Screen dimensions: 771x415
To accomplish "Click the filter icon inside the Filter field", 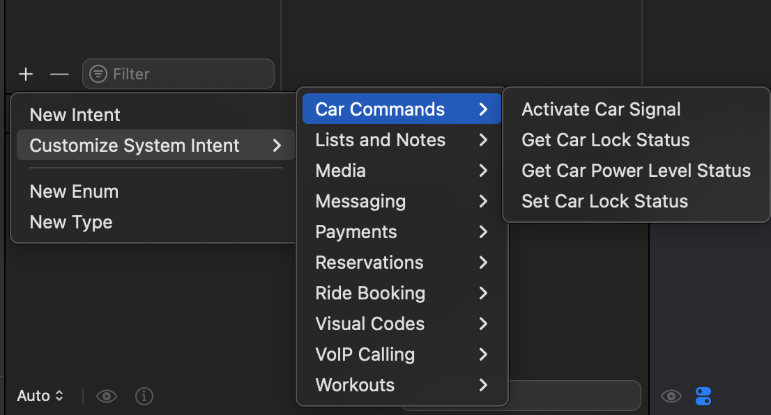I will click(99, 74).
